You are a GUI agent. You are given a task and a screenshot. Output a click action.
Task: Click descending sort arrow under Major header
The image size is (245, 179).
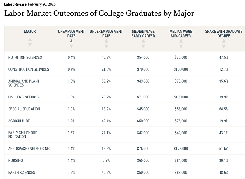(x=30, y=45)
